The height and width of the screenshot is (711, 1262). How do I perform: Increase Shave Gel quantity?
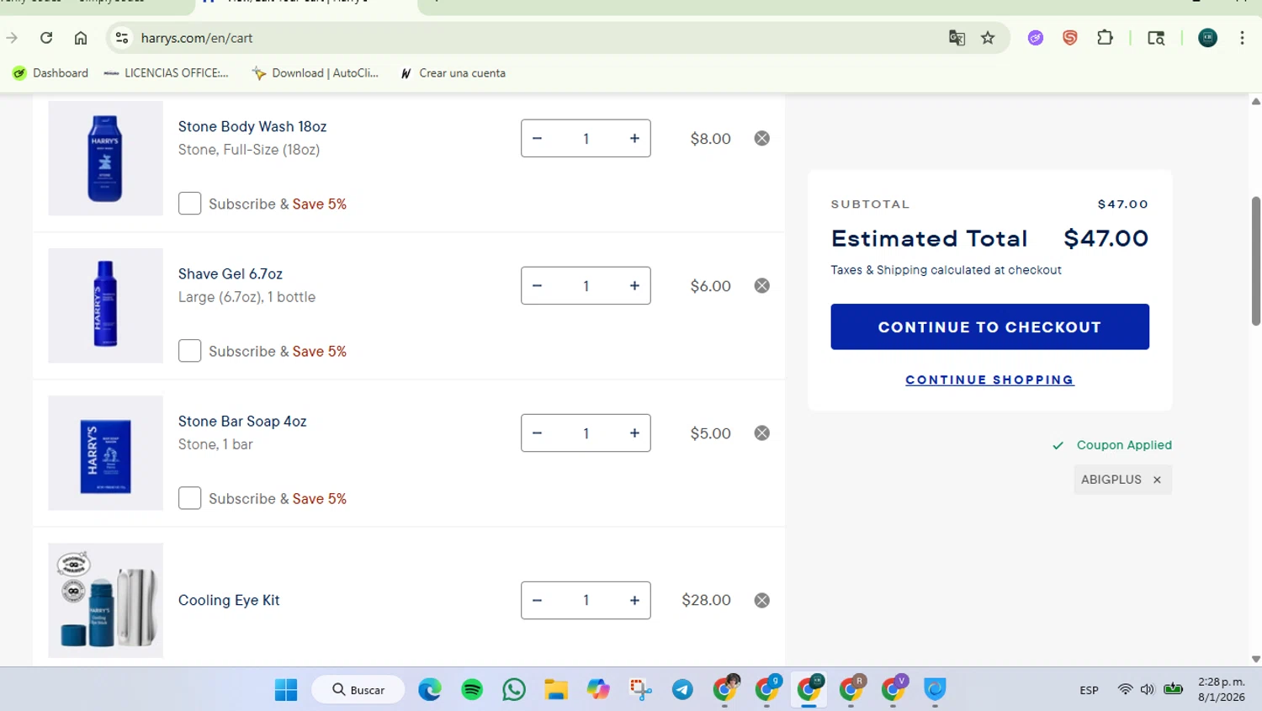click(x=634, y=285)
